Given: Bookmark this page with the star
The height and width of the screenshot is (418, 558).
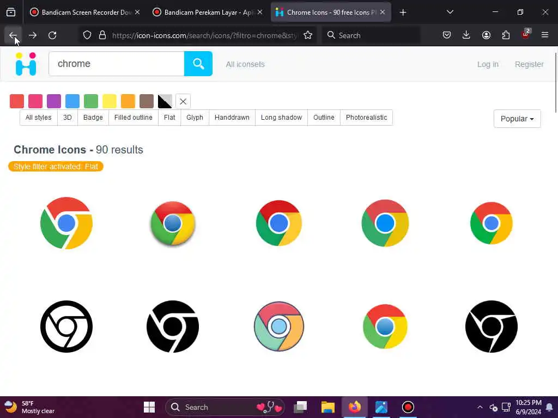Looking at the screenshot, I should [308, 35].
